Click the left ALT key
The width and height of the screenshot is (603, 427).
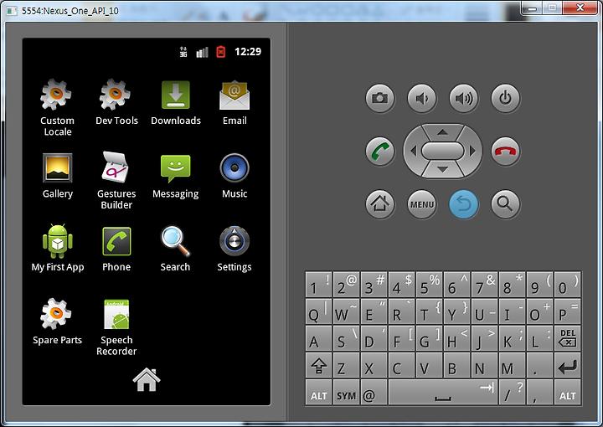319,392
